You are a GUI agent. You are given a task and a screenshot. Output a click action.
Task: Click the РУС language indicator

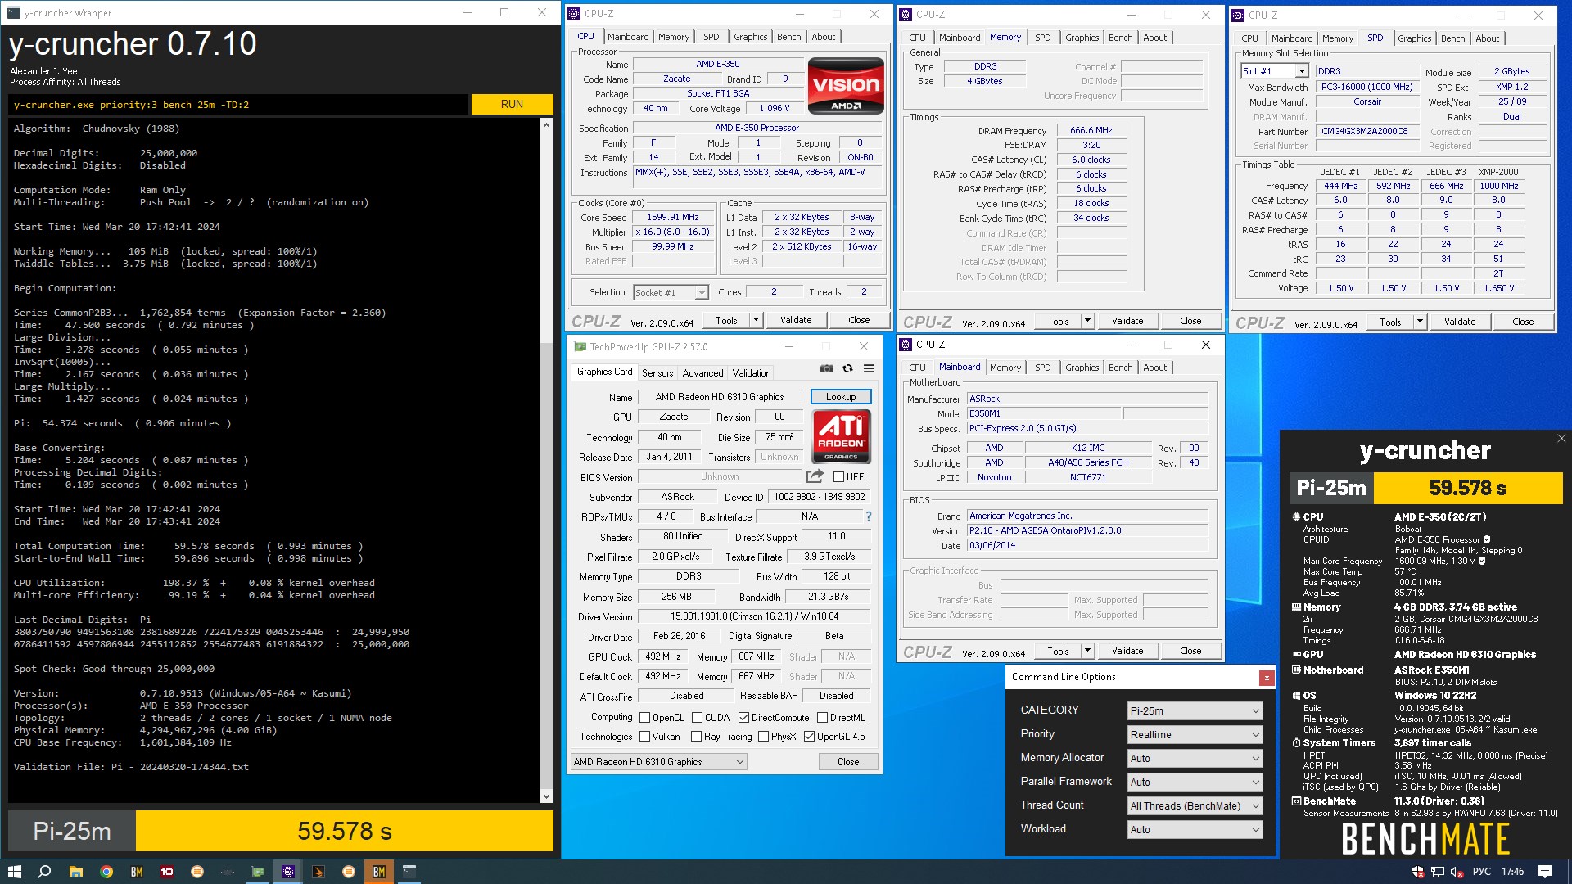[1482, 872]
